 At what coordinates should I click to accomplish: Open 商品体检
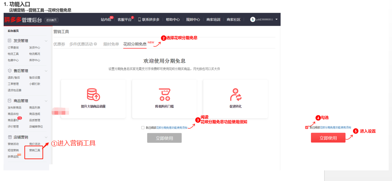click(x=13, y=114)
